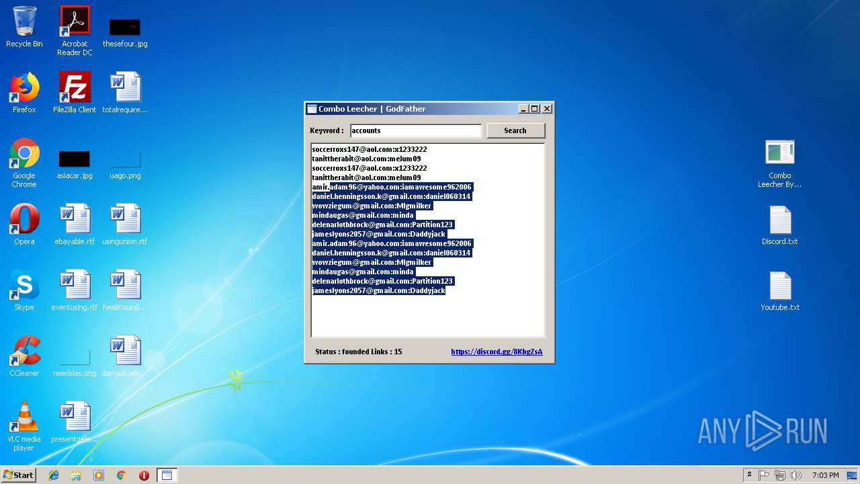Screen dimensions: 860x484
Task: Click the first mindaugas@gmail.com result line
Action: click(x=363, y=215)
